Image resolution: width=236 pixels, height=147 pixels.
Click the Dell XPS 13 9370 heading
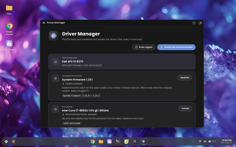point(72,61)
